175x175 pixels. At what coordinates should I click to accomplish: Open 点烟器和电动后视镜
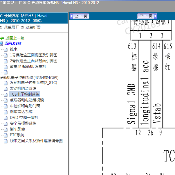(x=27, y=100)
